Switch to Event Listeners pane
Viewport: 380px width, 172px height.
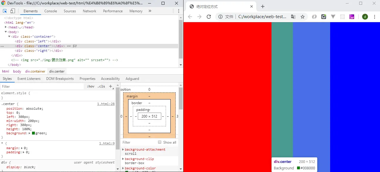[29, 79]
